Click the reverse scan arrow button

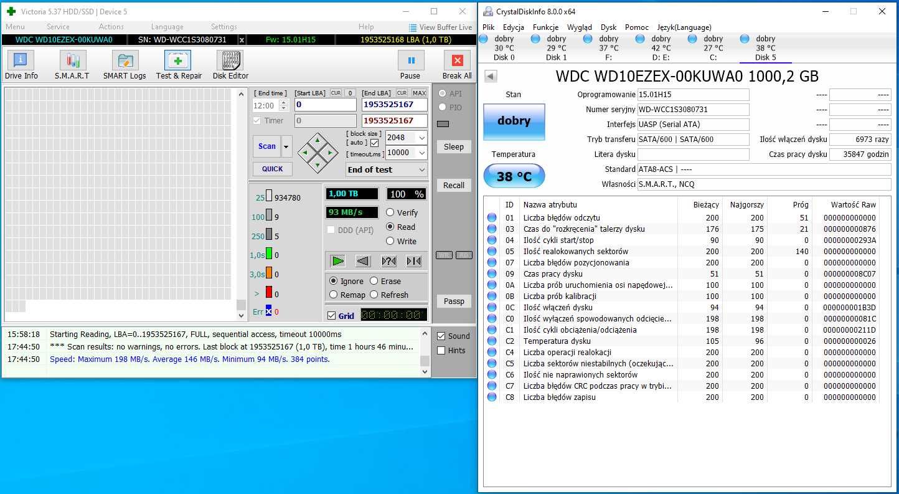pyautogui.click(x=363, y=261)
